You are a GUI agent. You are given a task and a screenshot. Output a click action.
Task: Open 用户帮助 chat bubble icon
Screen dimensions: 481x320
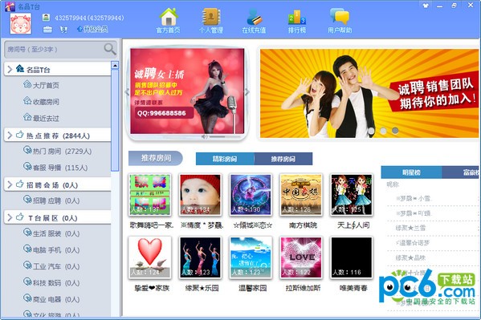pyautogui.click(x=340, y=17)
